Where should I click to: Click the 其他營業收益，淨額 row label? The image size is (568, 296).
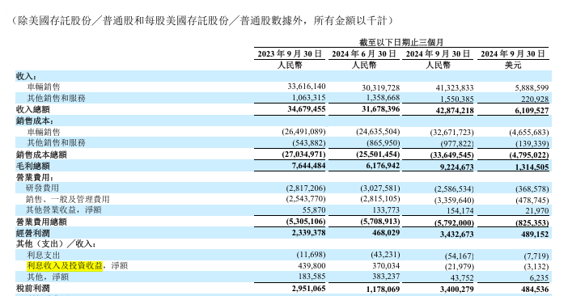[x=64, y=210]
